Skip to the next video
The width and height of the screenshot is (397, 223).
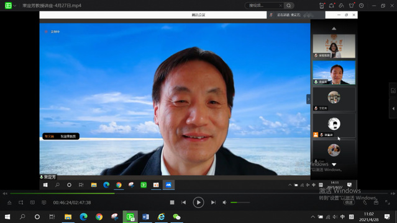click(x=214, y=203)
